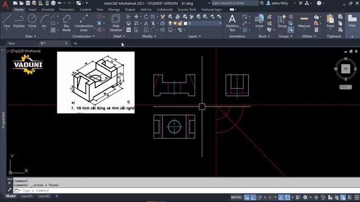Toggle MODEL space button in status bar
Viewport: 360px width, 202px height.
(x=236, y=197)
